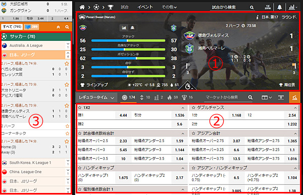Select the 59 popular flame tab
The width and height of the screenshot is (303, 195).
pos(173,97)
